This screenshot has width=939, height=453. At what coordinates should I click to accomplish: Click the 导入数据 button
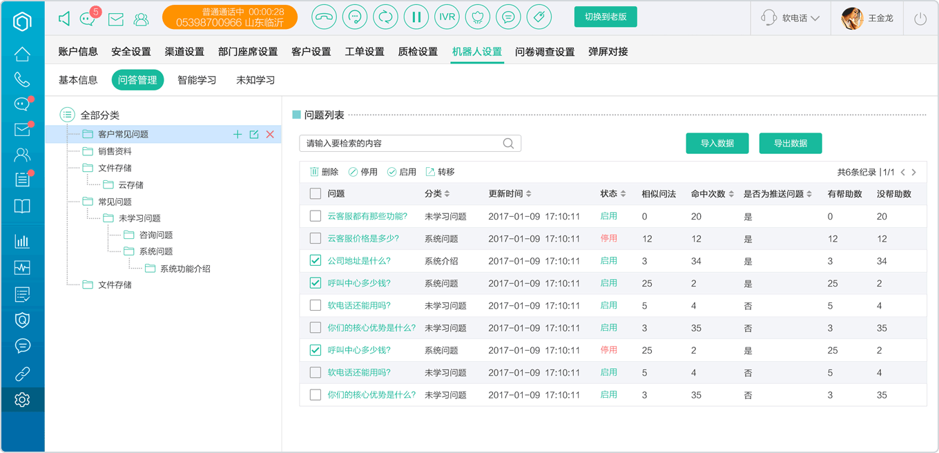717,144
